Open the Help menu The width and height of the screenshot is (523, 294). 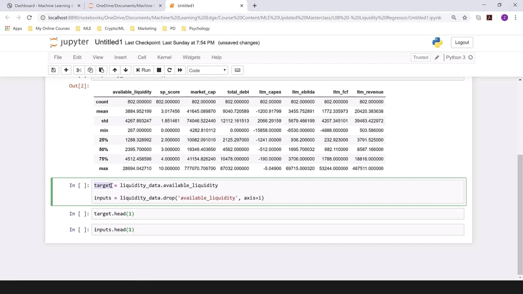pos(217,57)
